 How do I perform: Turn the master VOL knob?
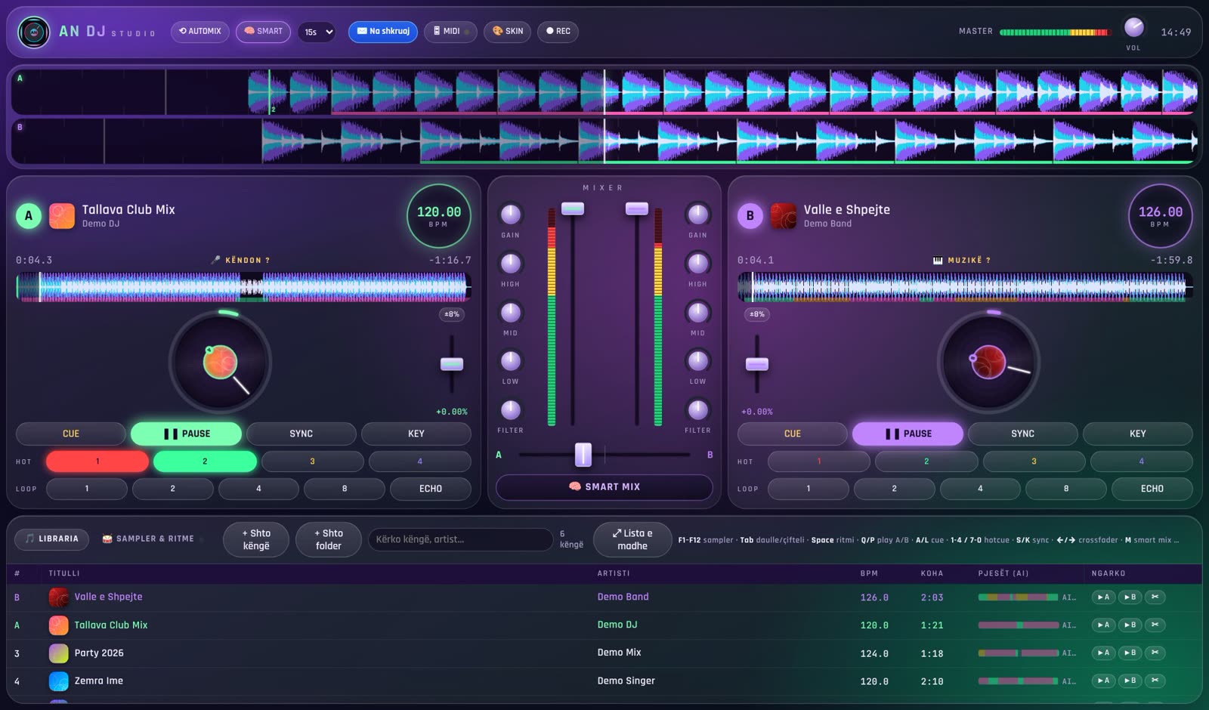1133,28
